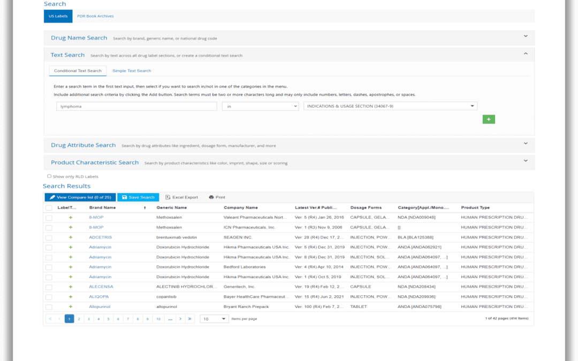Image resolution: width=578 pixels, height=361 pixels.
Task: Switch to PDR Book Archives tab
Action: (x=95, y=16)
